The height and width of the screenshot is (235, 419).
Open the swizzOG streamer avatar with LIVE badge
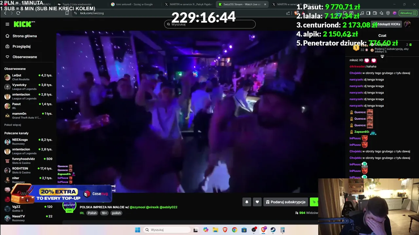(x=69, y=207)
